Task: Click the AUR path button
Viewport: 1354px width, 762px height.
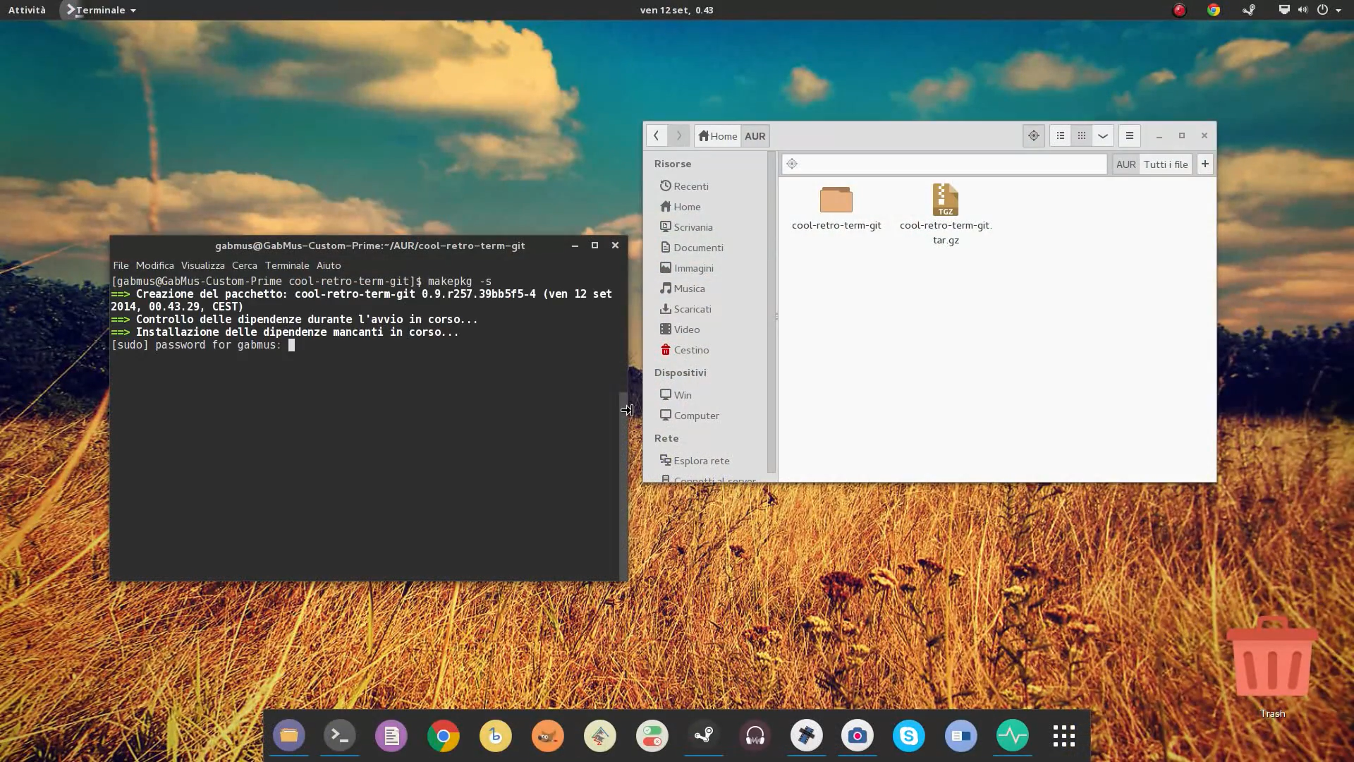Action: [x=755, y=136]
